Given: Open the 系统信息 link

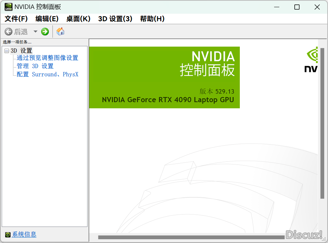Looking at the screenshot, I should tap(24, 234).
